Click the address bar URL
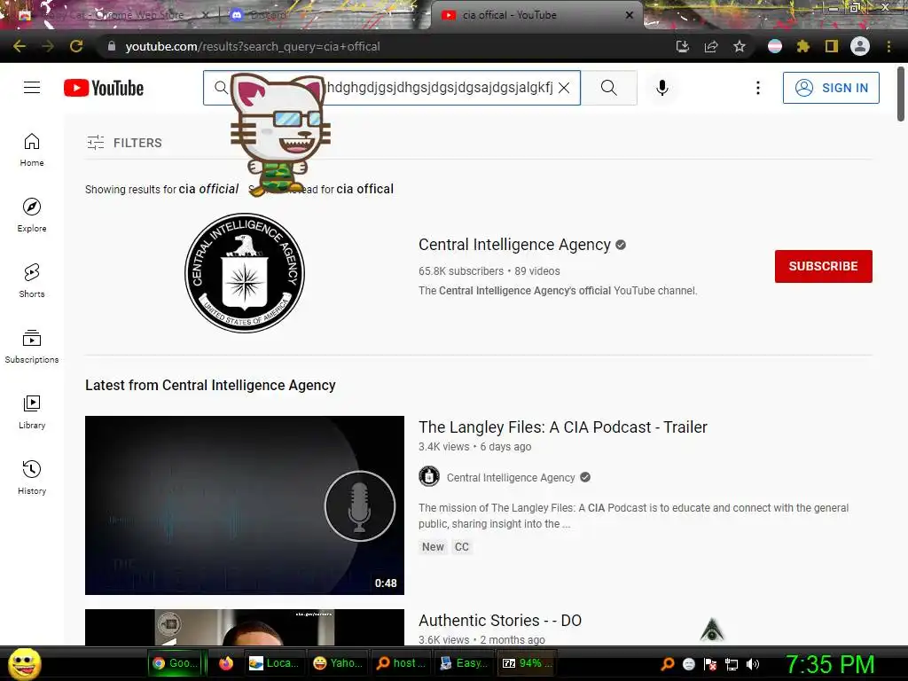The image size is (908, 681). click(x=253, y=46)
